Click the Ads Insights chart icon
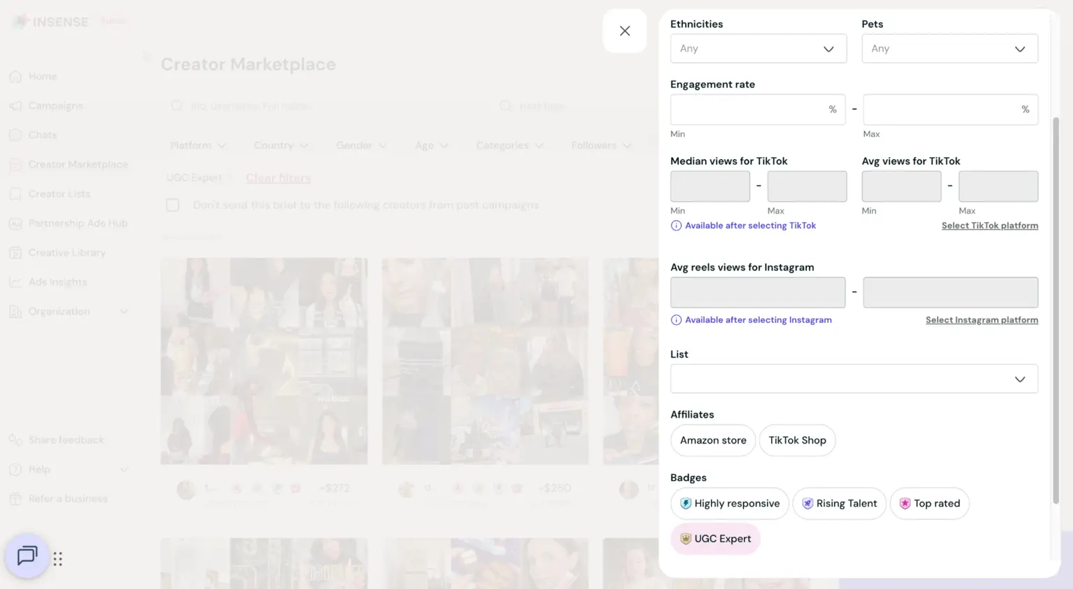Viewport: 1073px width, 589px height. [x=15, y=282]
